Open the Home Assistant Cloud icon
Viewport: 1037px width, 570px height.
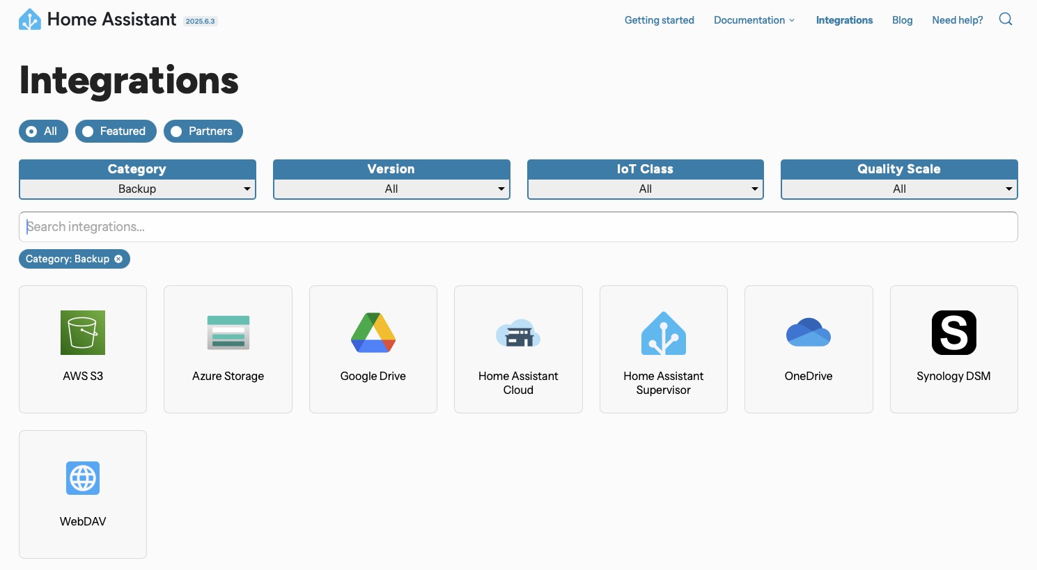tap(518, 334)
